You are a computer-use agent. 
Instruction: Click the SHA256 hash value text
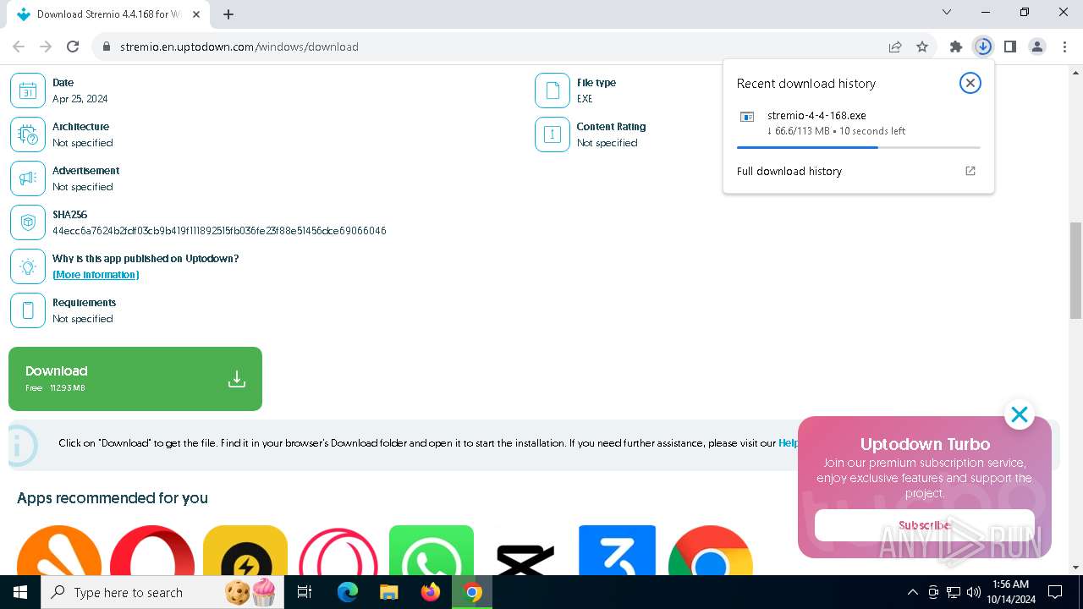pyautogui.click(x=219, y=231)
